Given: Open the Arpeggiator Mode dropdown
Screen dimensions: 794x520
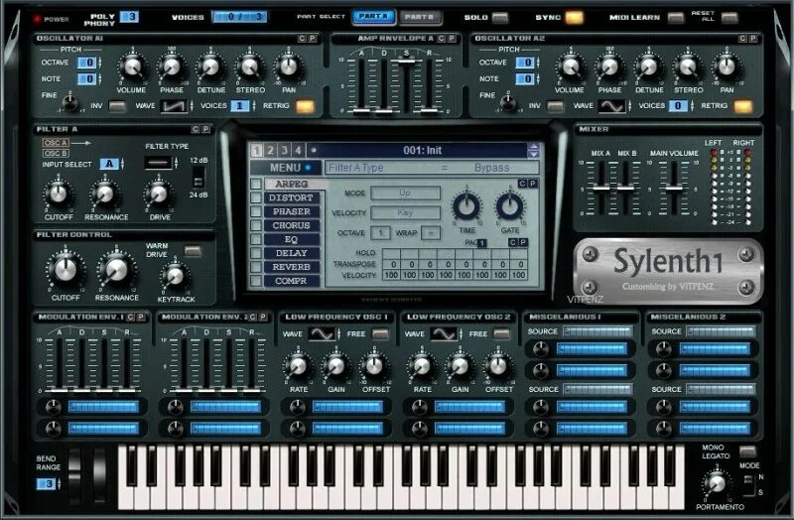Looking at the screenshot, I should (x=405, y=193).
